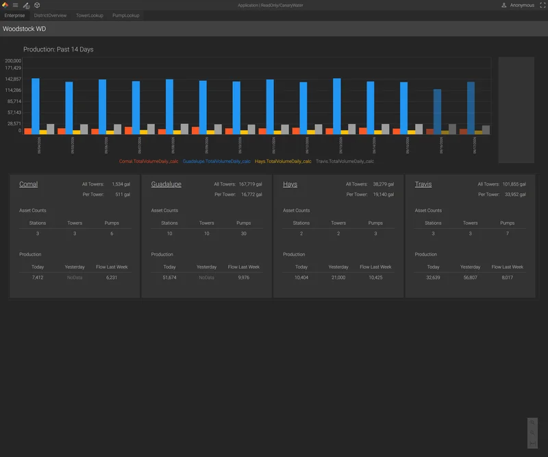Click Guadalupe Flow Last Week value 9,976
The image size is (548, 457).
pos(244,277)
